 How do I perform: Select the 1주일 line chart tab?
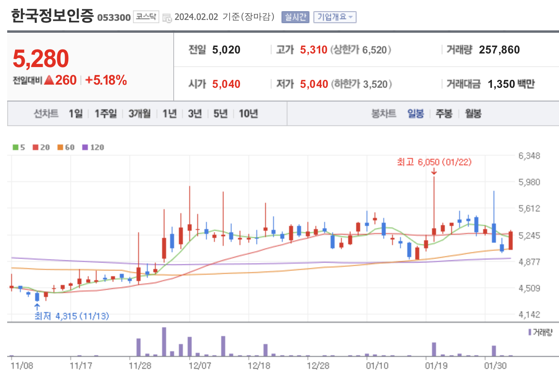click(x=105, y=114)
